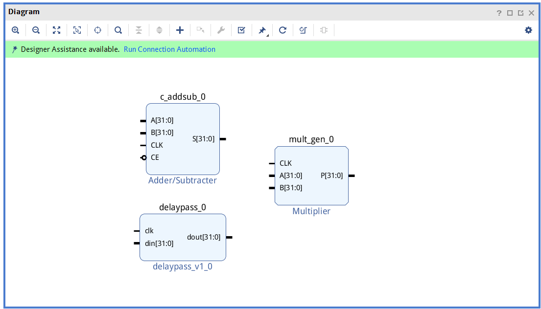Select din[31:0] port on delaypass_0
541x309 pixels.
[x=159, y=243]
